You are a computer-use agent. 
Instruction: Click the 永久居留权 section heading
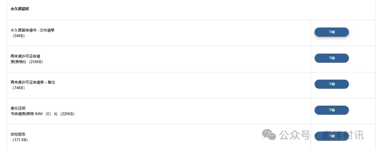[20, 9]
